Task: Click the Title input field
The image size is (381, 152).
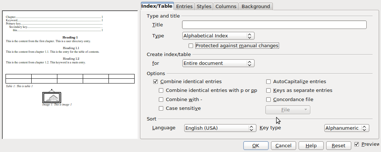Action: click(274, 25)
